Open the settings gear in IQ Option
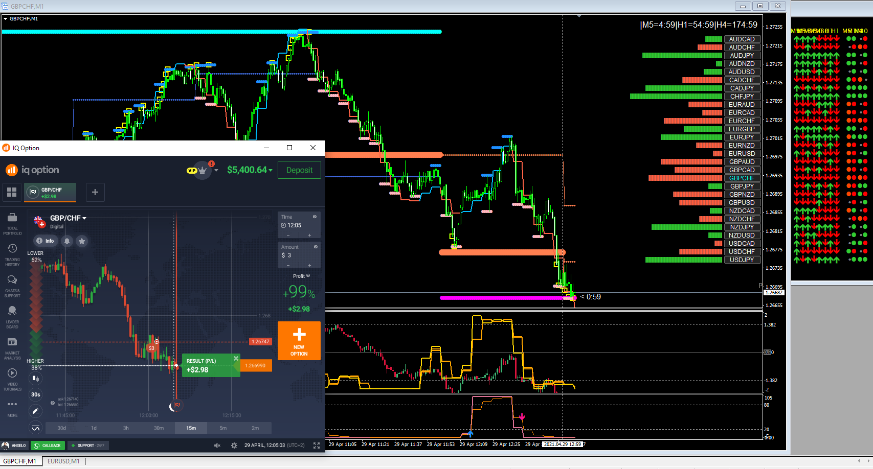Viewport: 873px width, 469px height. [x=234, y=445]
